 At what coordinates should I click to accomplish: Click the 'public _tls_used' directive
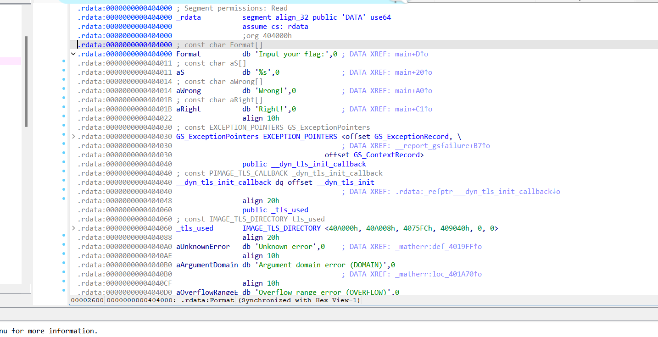275,210
